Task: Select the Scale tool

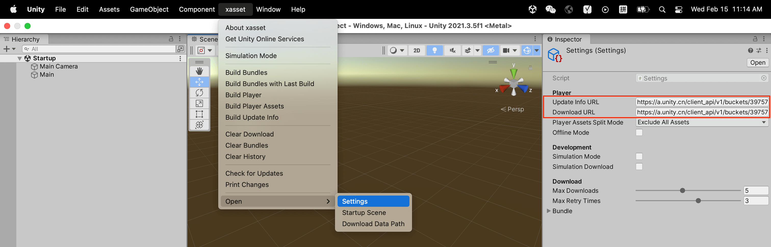Action: click(199, 103)
